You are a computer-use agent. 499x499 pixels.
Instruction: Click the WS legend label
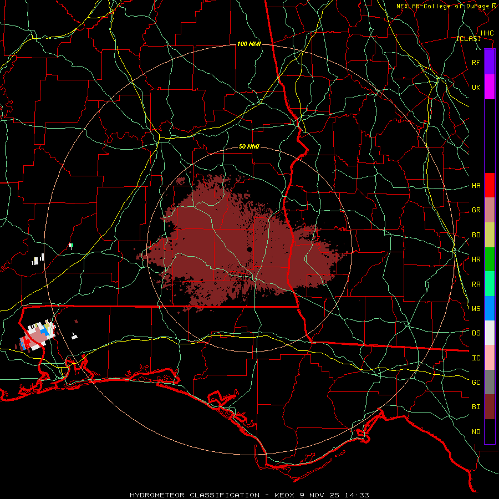coord(476,309)
